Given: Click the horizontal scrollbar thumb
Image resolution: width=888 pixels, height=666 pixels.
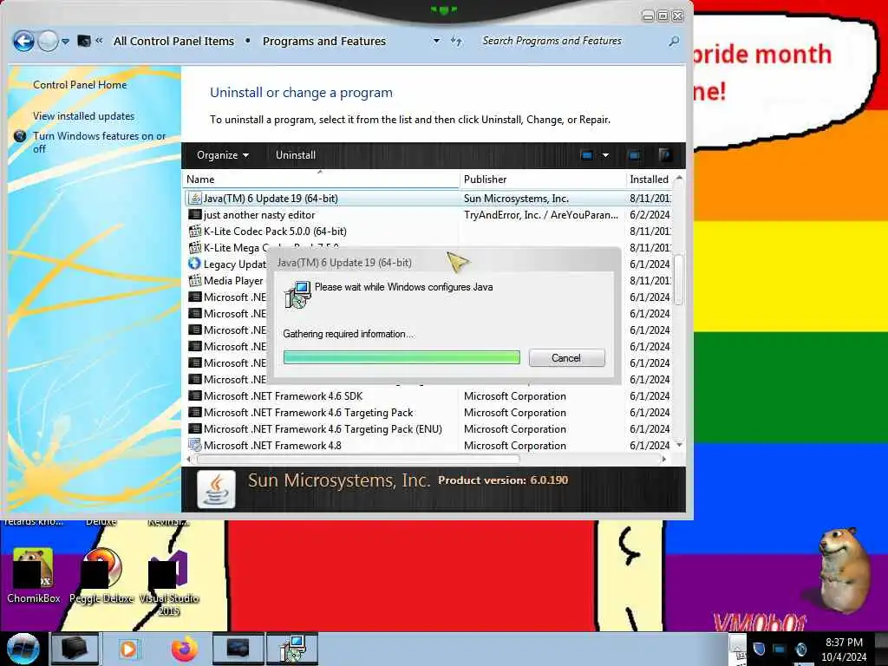Looking at the screenshot, I should pos(356,460).
